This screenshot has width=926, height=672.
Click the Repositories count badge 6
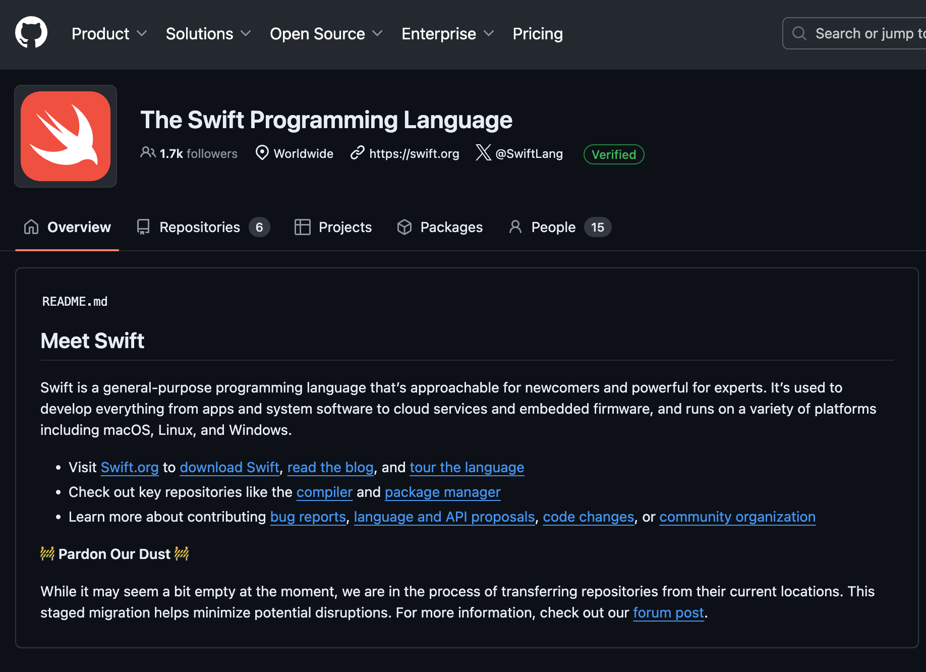pyautogui.click(x=259, y=227)
